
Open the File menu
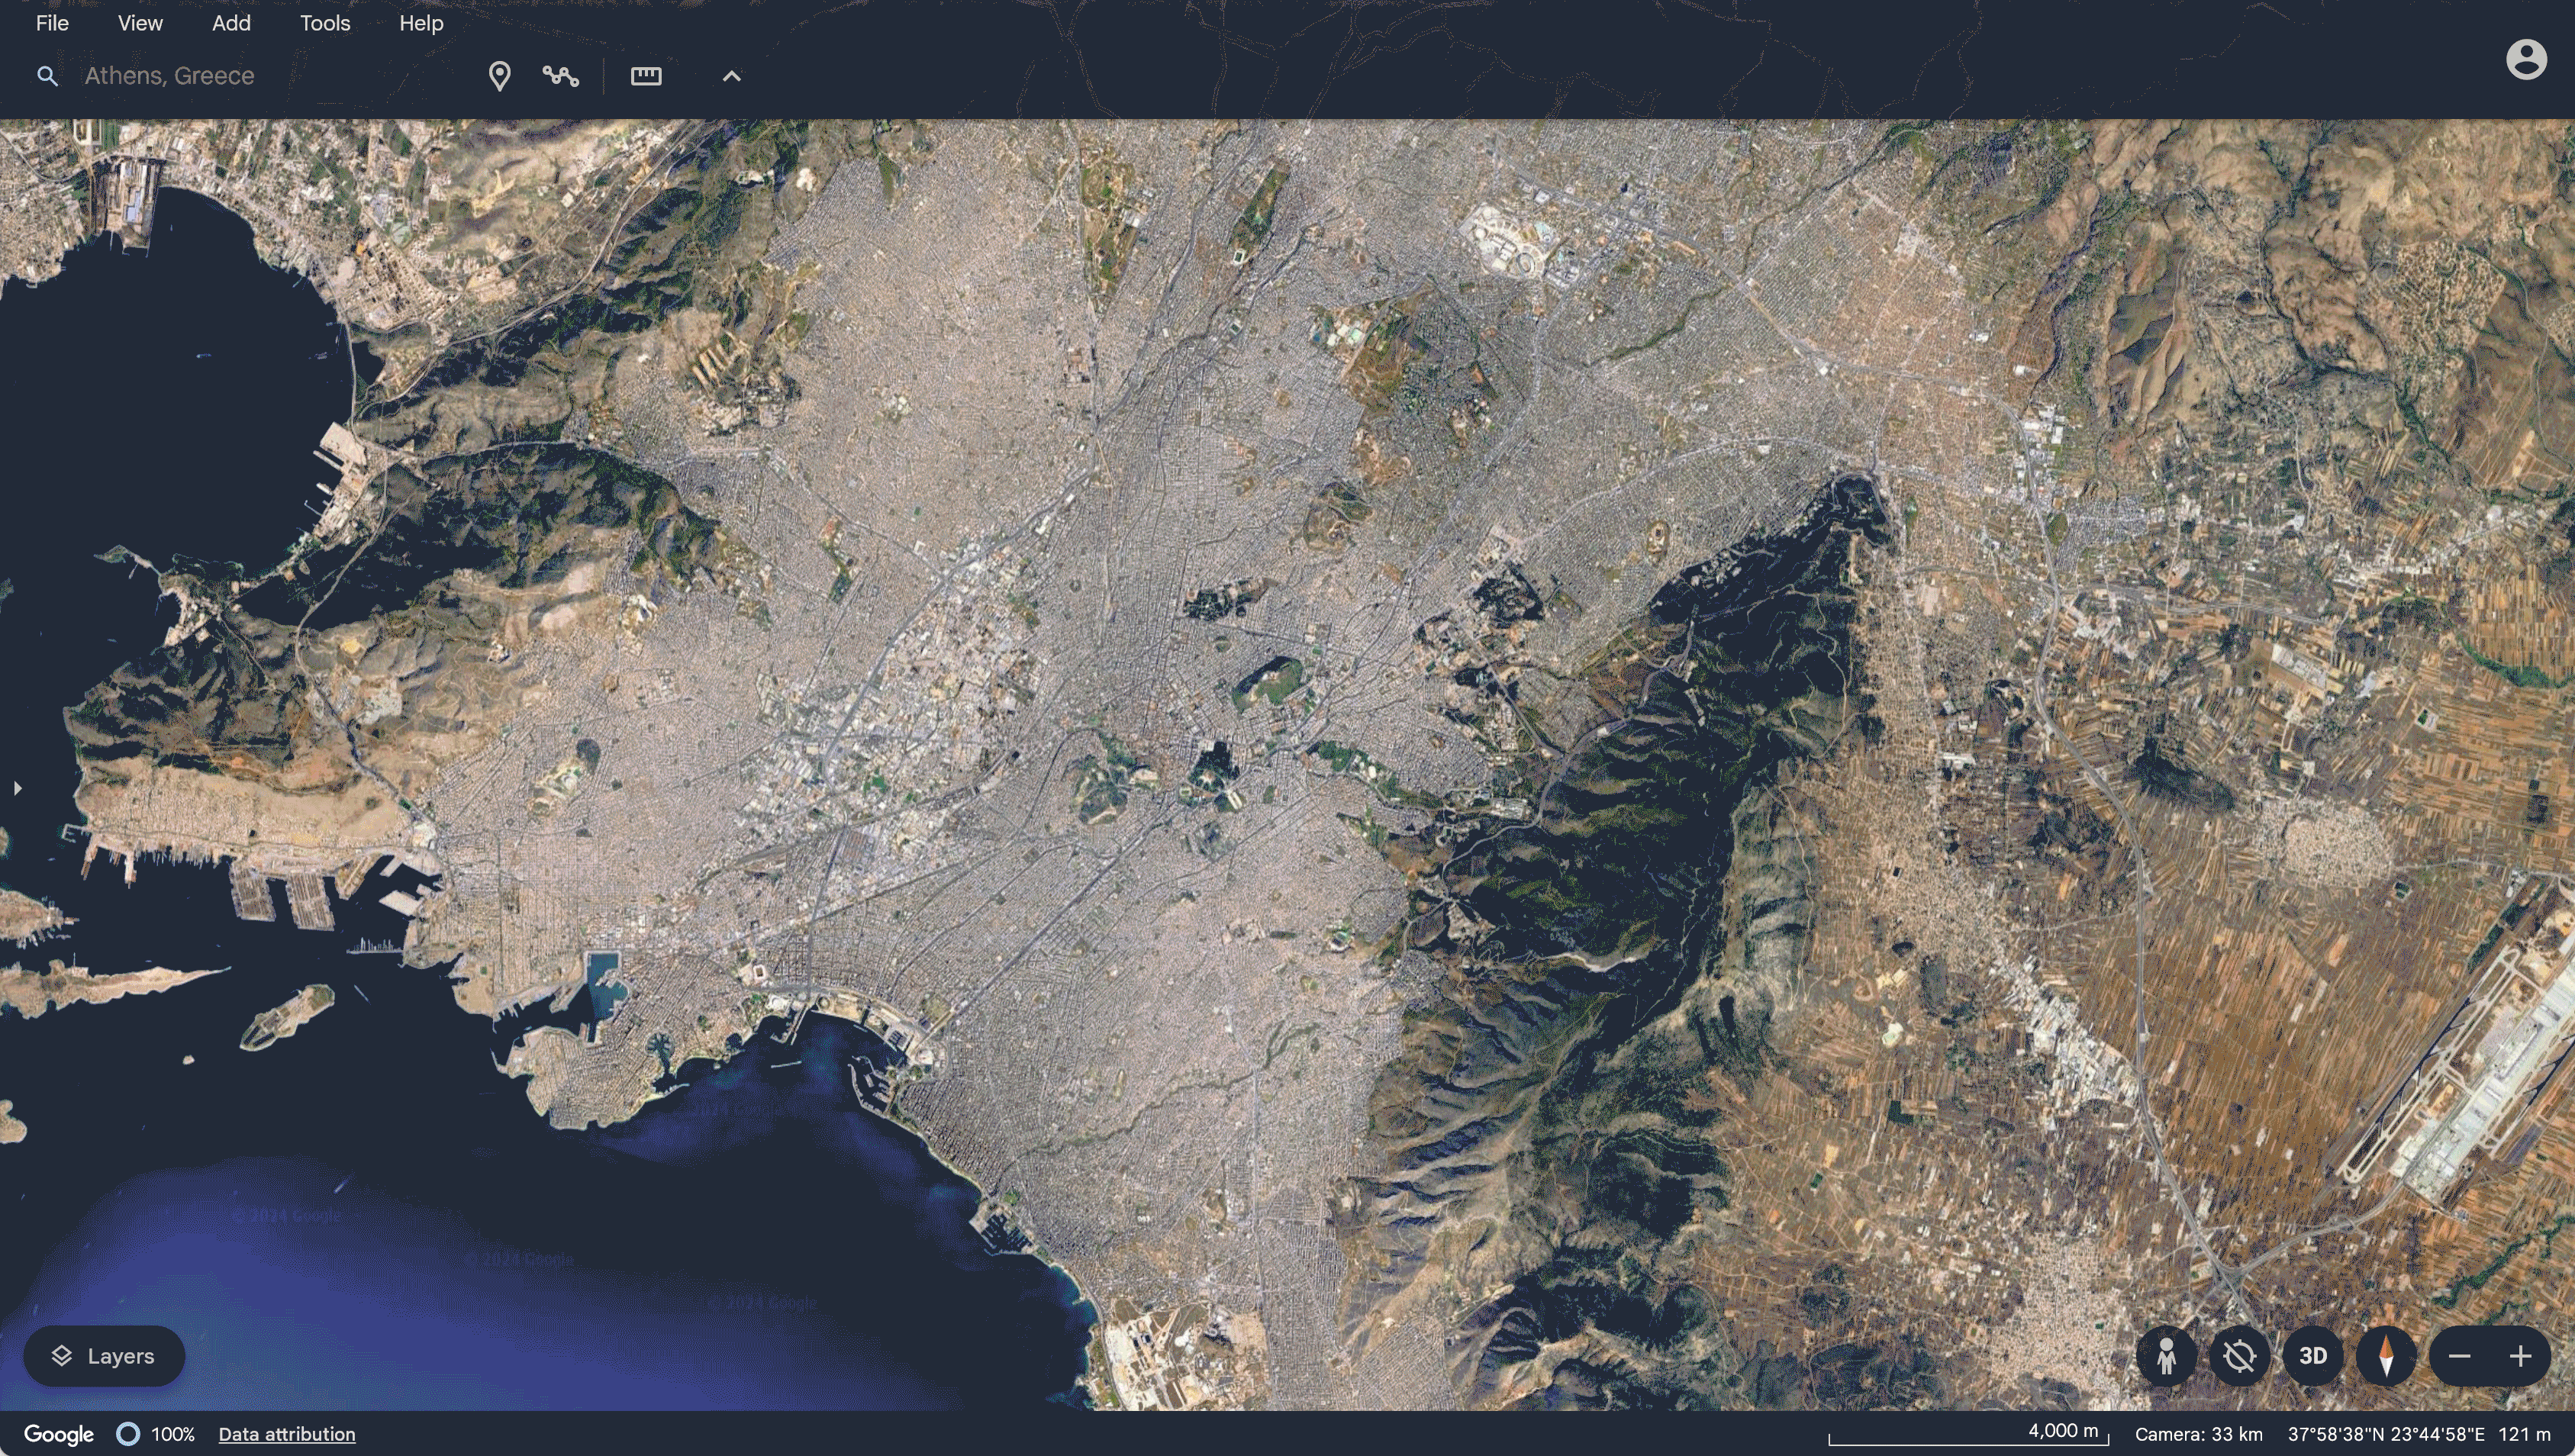point(52,23)
